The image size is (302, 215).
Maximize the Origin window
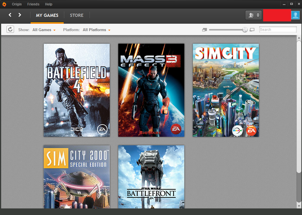292,4
